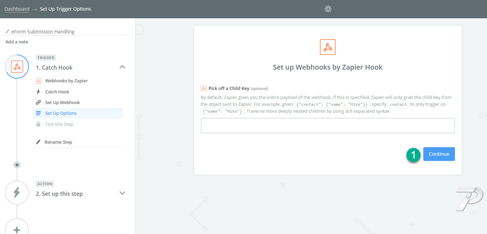Click the Set Up Trigger Options breadcrumb text
The image size is (487, 234).
pyautogui.click(x=65, y=9)
